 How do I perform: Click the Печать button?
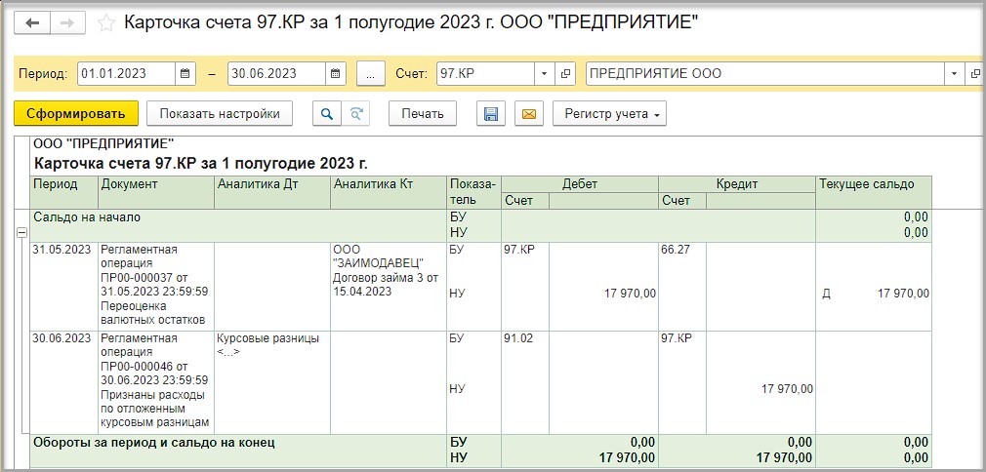pos(423,114)
